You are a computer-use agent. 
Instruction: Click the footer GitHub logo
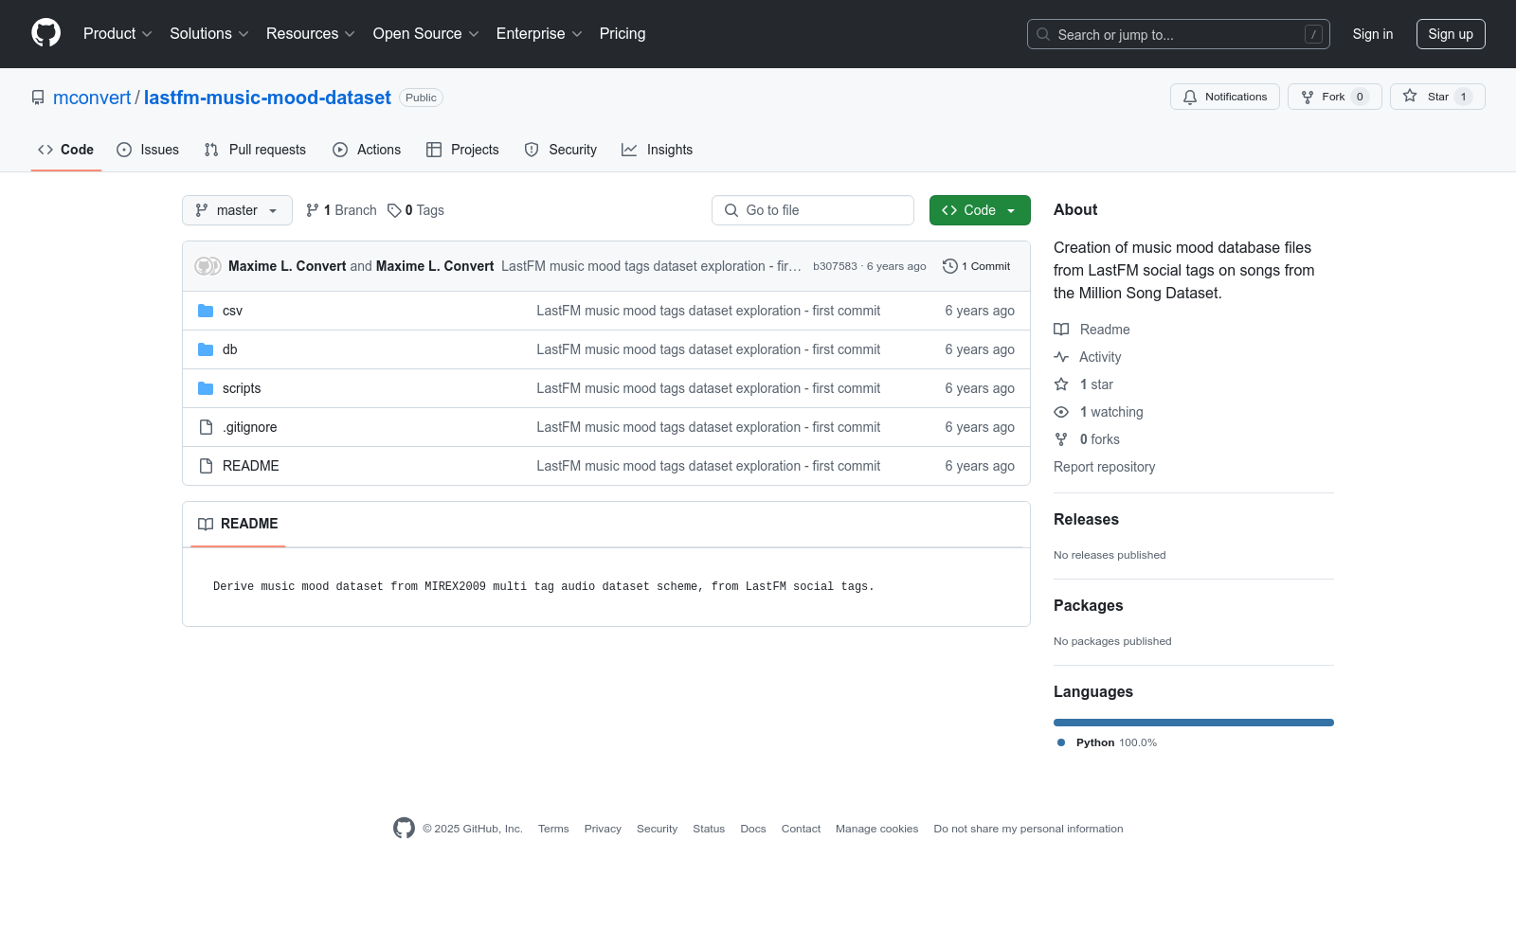[x=404, y=829]
